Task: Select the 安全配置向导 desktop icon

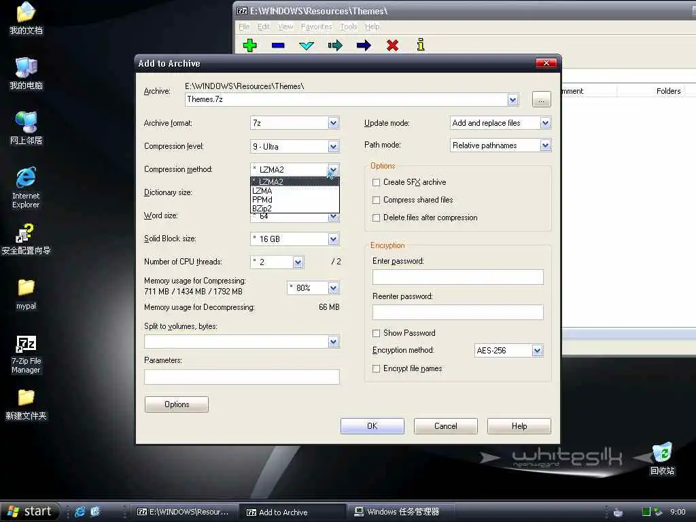Action: point(26,240)
